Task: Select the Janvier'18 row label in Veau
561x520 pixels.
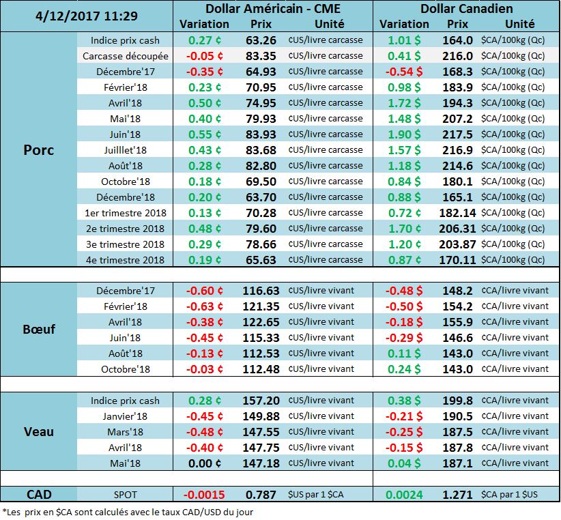Action: pos(125,416)
